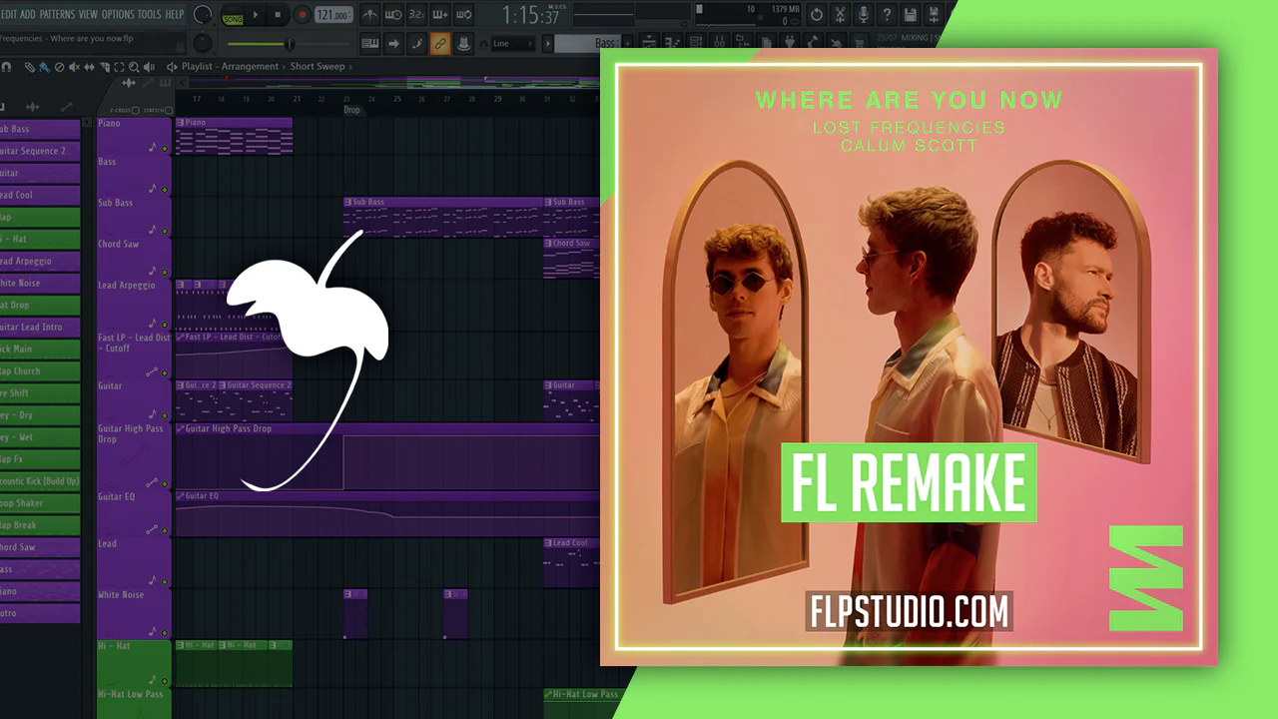This screenshot has width=1278, height=719.
Task: Open the Piano clip menu icon
Action: [x=180, y=123]
